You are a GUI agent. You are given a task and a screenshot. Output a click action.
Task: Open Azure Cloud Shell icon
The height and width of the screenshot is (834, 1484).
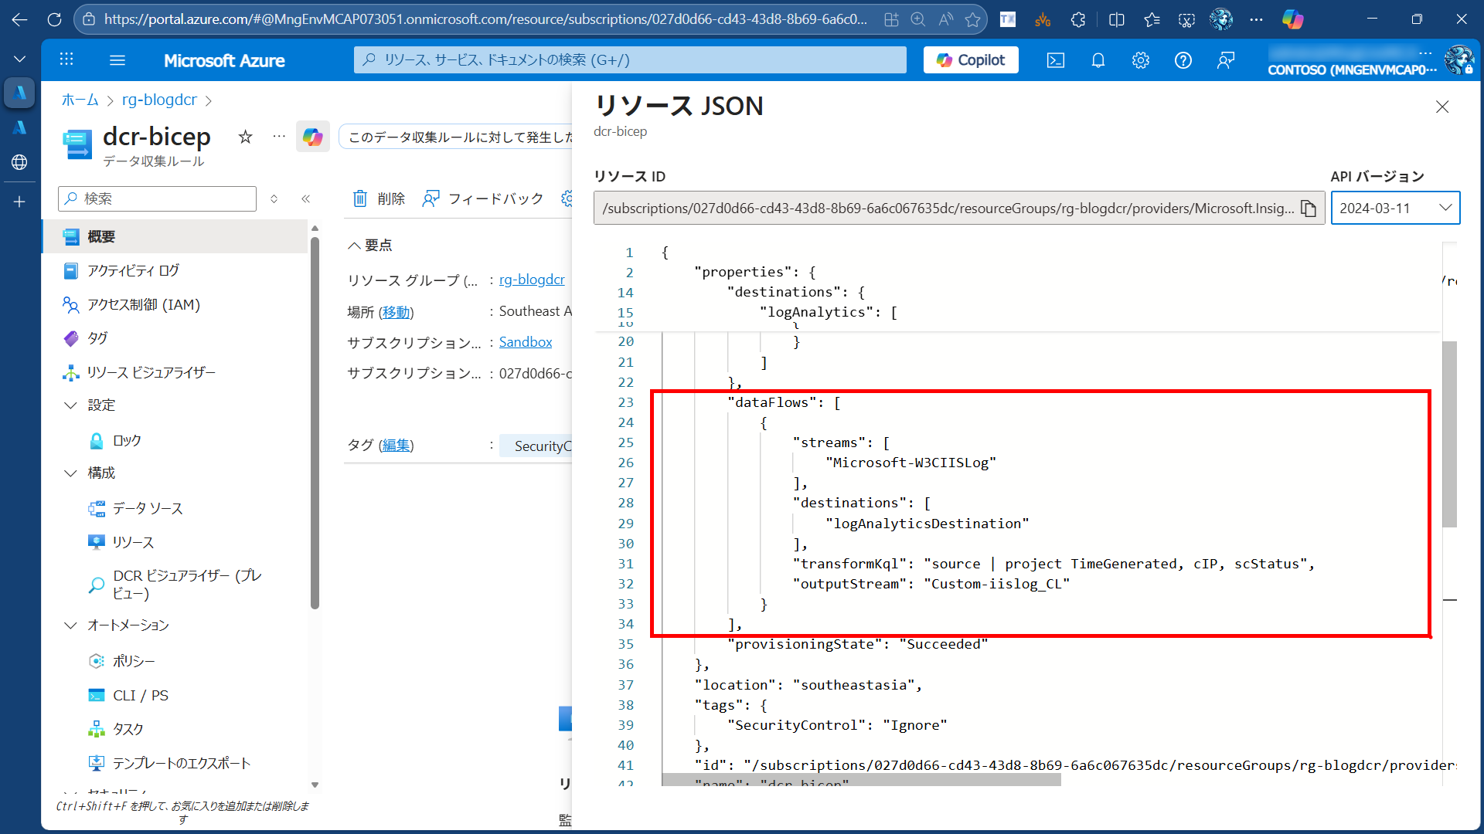1055,60
